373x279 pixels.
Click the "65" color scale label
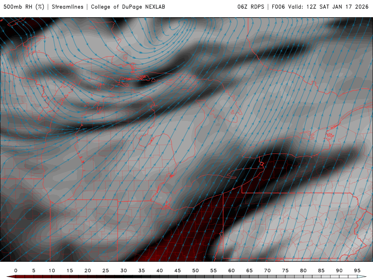(x=249, y=271)
